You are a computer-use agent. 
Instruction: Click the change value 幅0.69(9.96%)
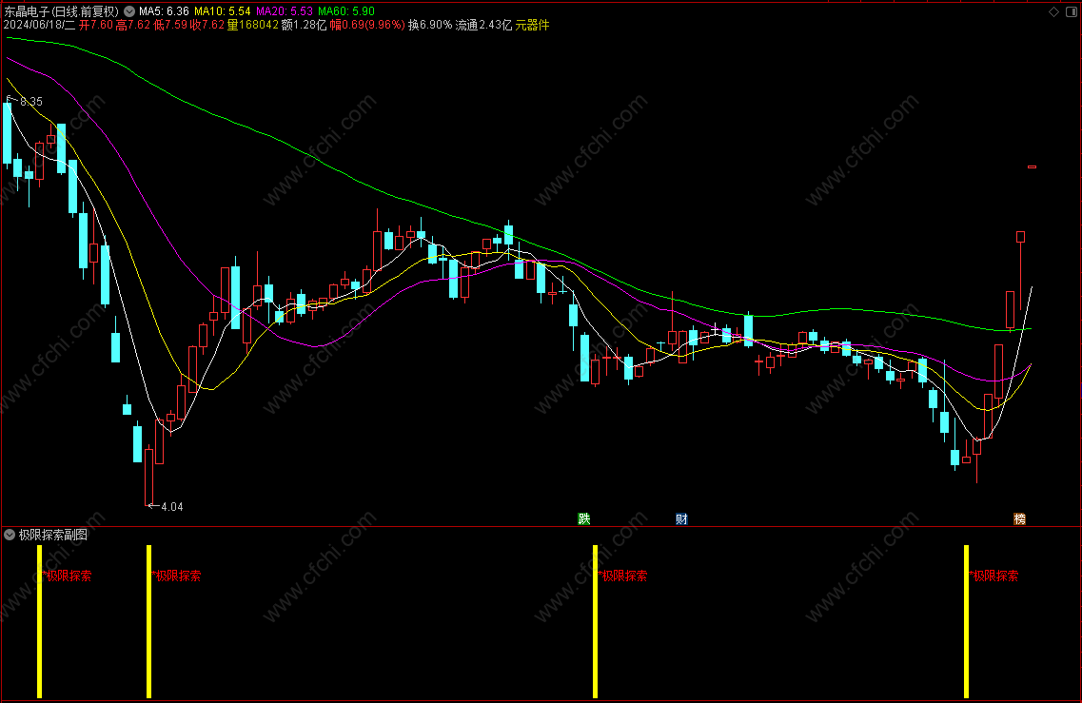point(367,26)
